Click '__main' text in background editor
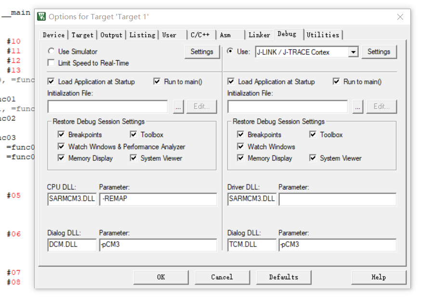 click(x=16, y=13)
